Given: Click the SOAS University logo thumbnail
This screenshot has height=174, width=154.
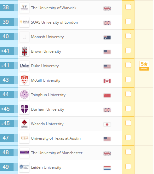Looking at the screenshot, I should [24, 22].
